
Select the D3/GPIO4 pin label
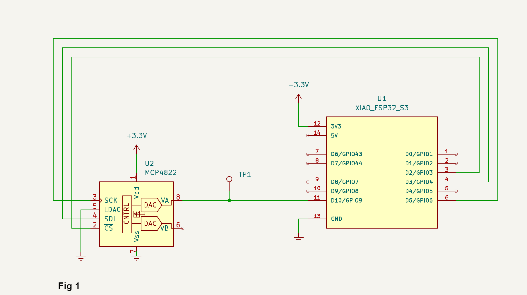[x=419, y=182]
